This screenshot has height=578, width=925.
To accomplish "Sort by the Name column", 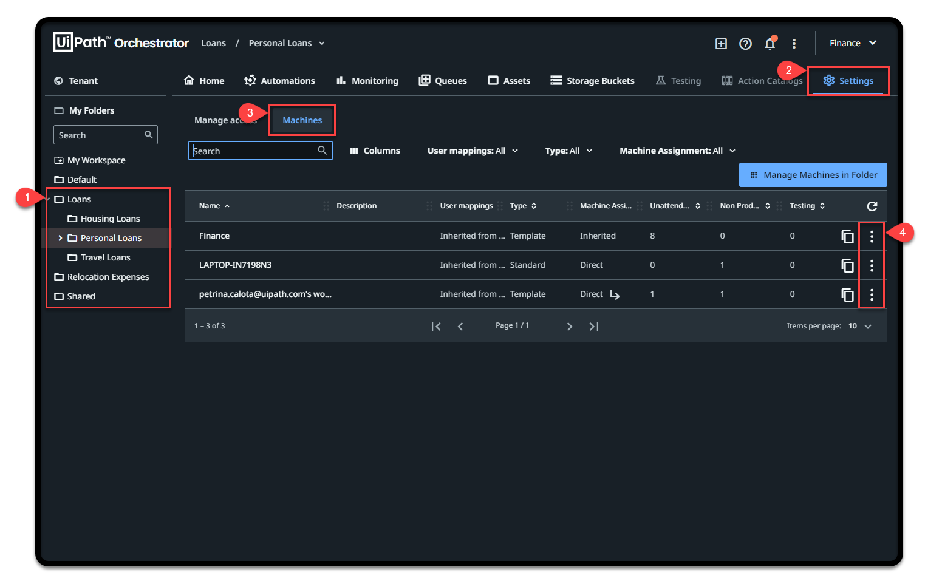I will point(214,206).
